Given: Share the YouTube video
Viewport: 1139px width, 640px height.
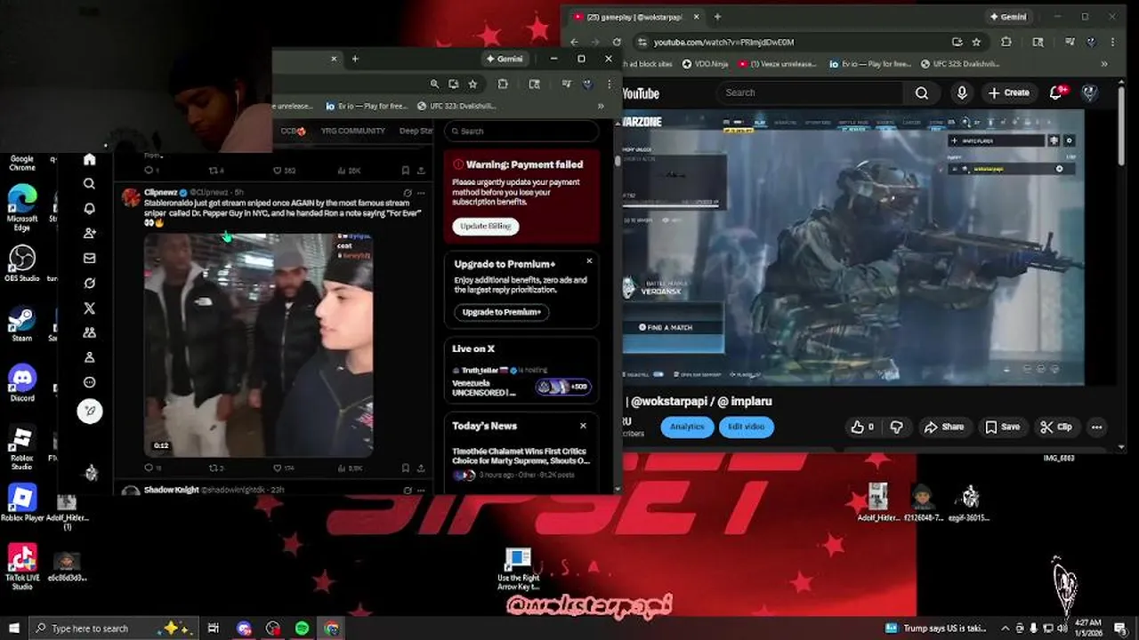Looking at the screenshot, I should point(944,427).
